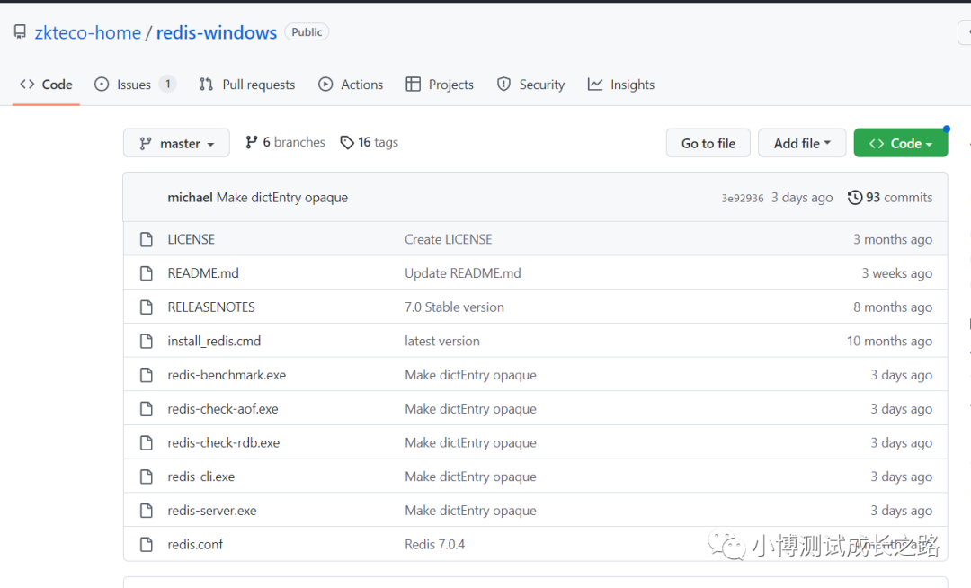Open the redis-check-aof.exe file
Image resolution: width=971 pixels, height=588 pixels.
coord(223,409)
